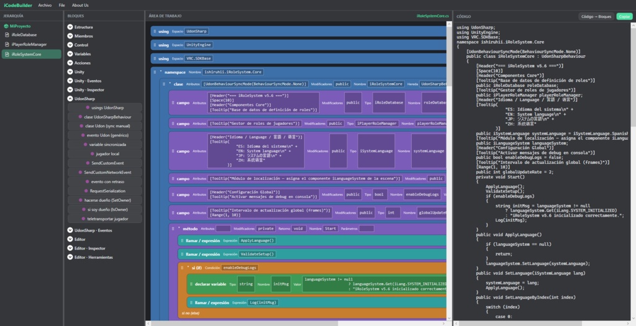Image resolution: width=636 pixels, height=326 pixels.
Task: Click the iRoleSystemCore file icon
Action: 7,54
